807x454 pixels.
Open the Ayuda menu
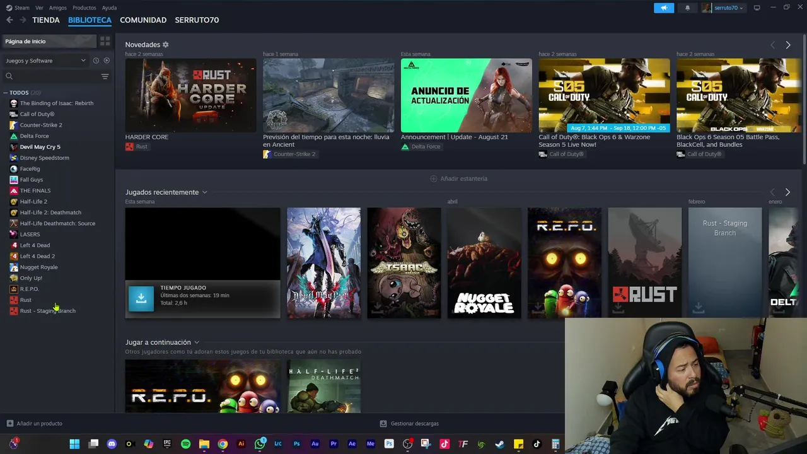(x=109, y=8)
